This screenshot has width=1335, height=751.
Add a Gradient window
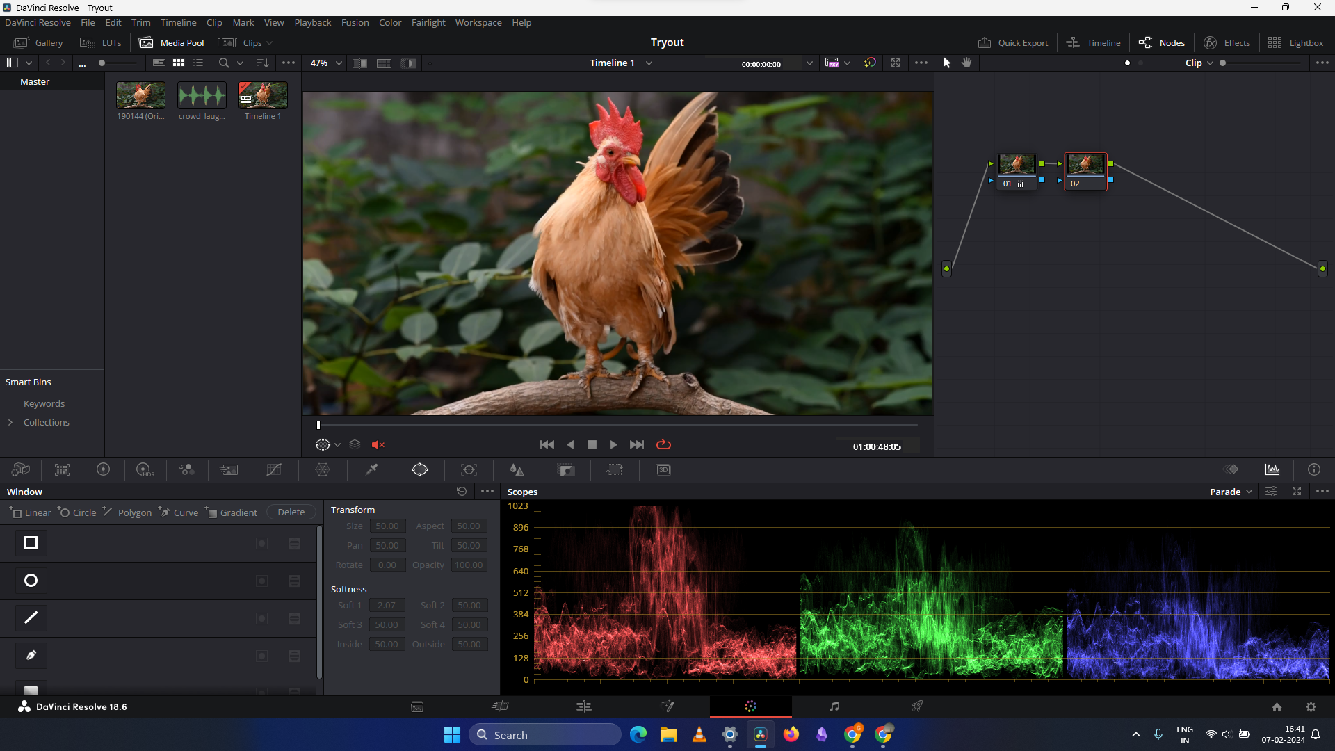(x=232, y=512)
